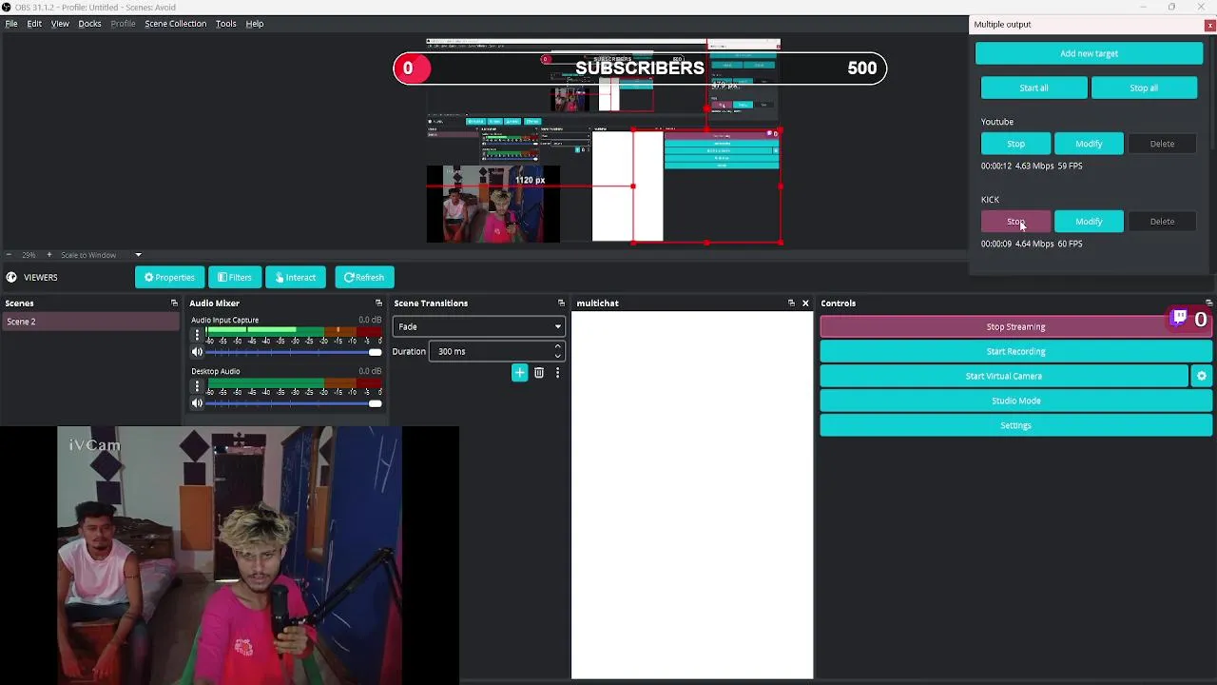Close the Multiple output panel

pos(1209,25)
